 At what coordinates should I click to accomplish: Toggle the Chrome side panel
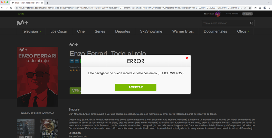click(x=260, y=8)
